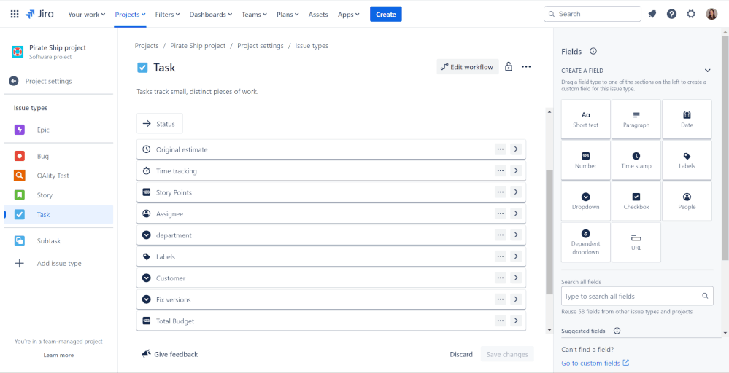Click the Status field box
This screenshot has height=373, width=729.
tap(160, 124)
